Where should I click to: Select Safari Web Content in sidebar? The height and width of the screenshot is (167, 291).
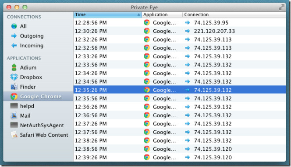(x=44, y=135)
